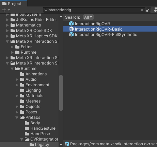Click the open Prefabs folder icon
Image resolution: width=157 pixels, height=147 pixels.
(x=22, y=117)
